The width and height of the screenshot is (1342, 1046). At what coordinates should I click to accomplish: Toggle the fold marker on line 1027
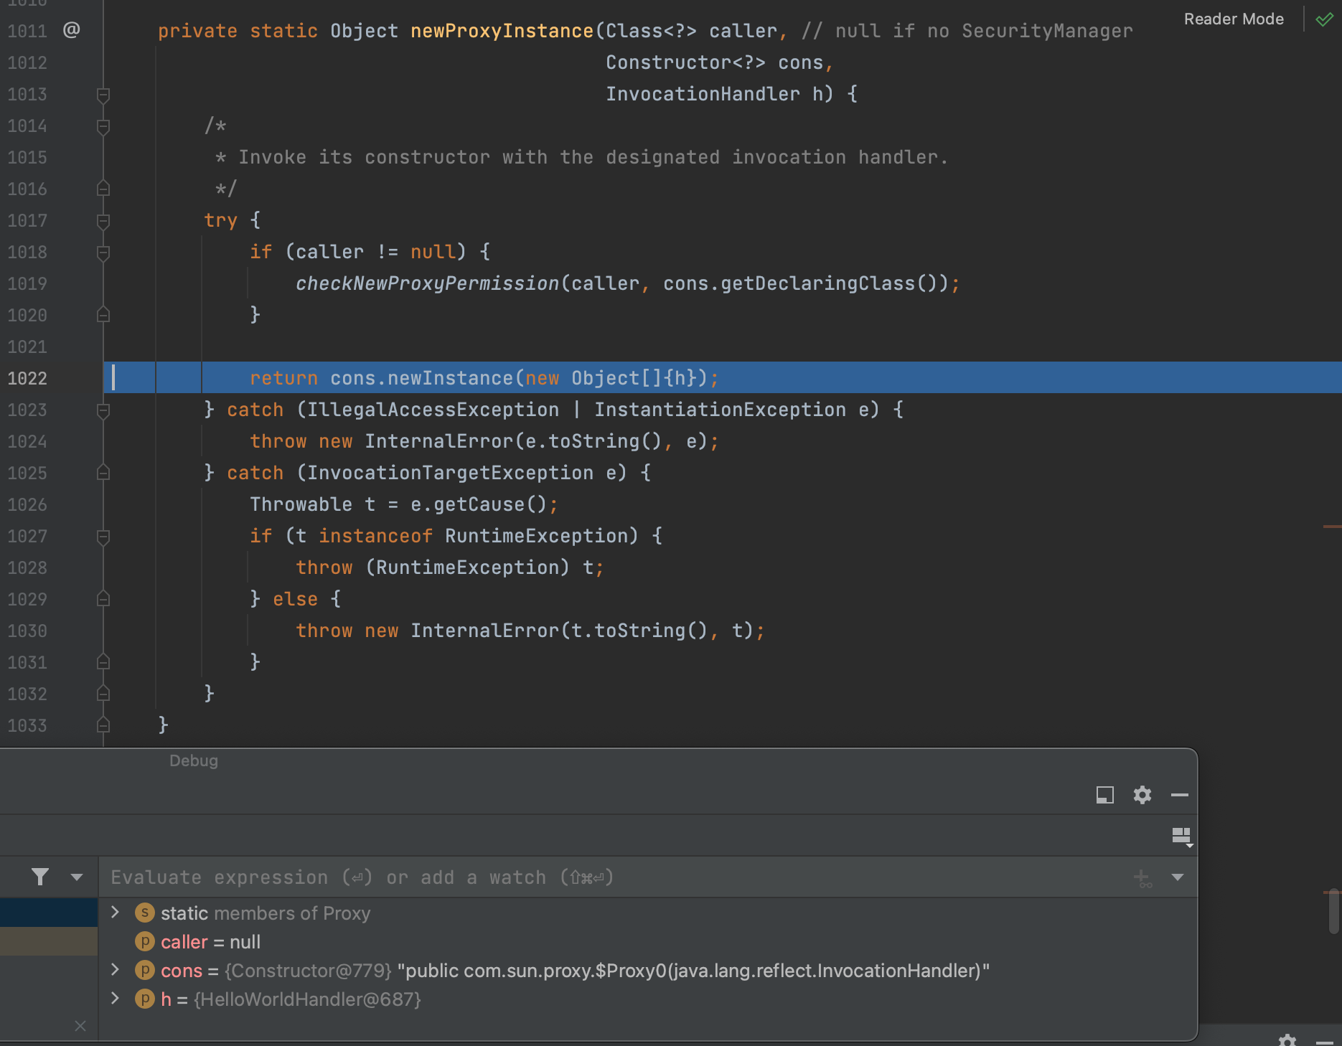103,537
